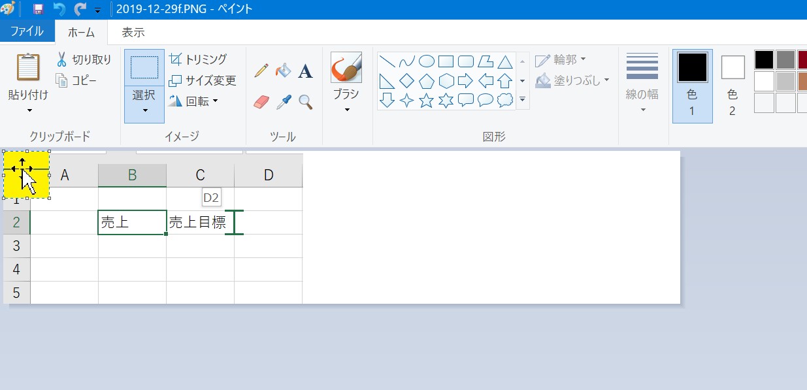Choose the Triangle shape

click(504, 61)
